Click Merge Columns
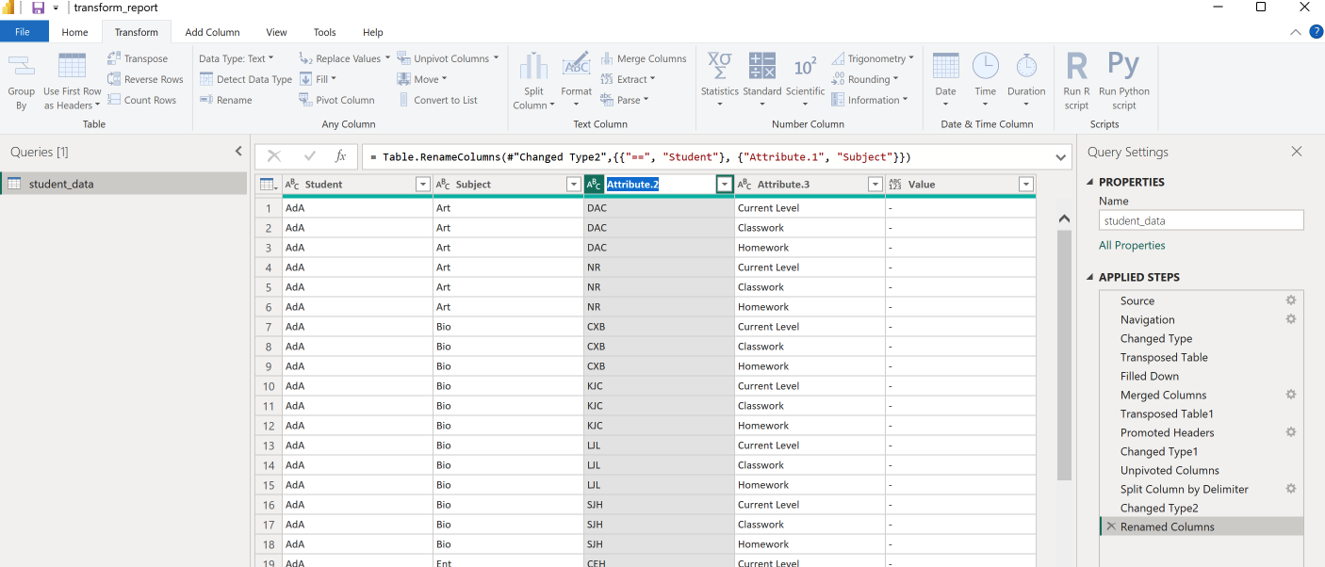The height and width of the screenshot is (567, 1325). click(643, 58)
